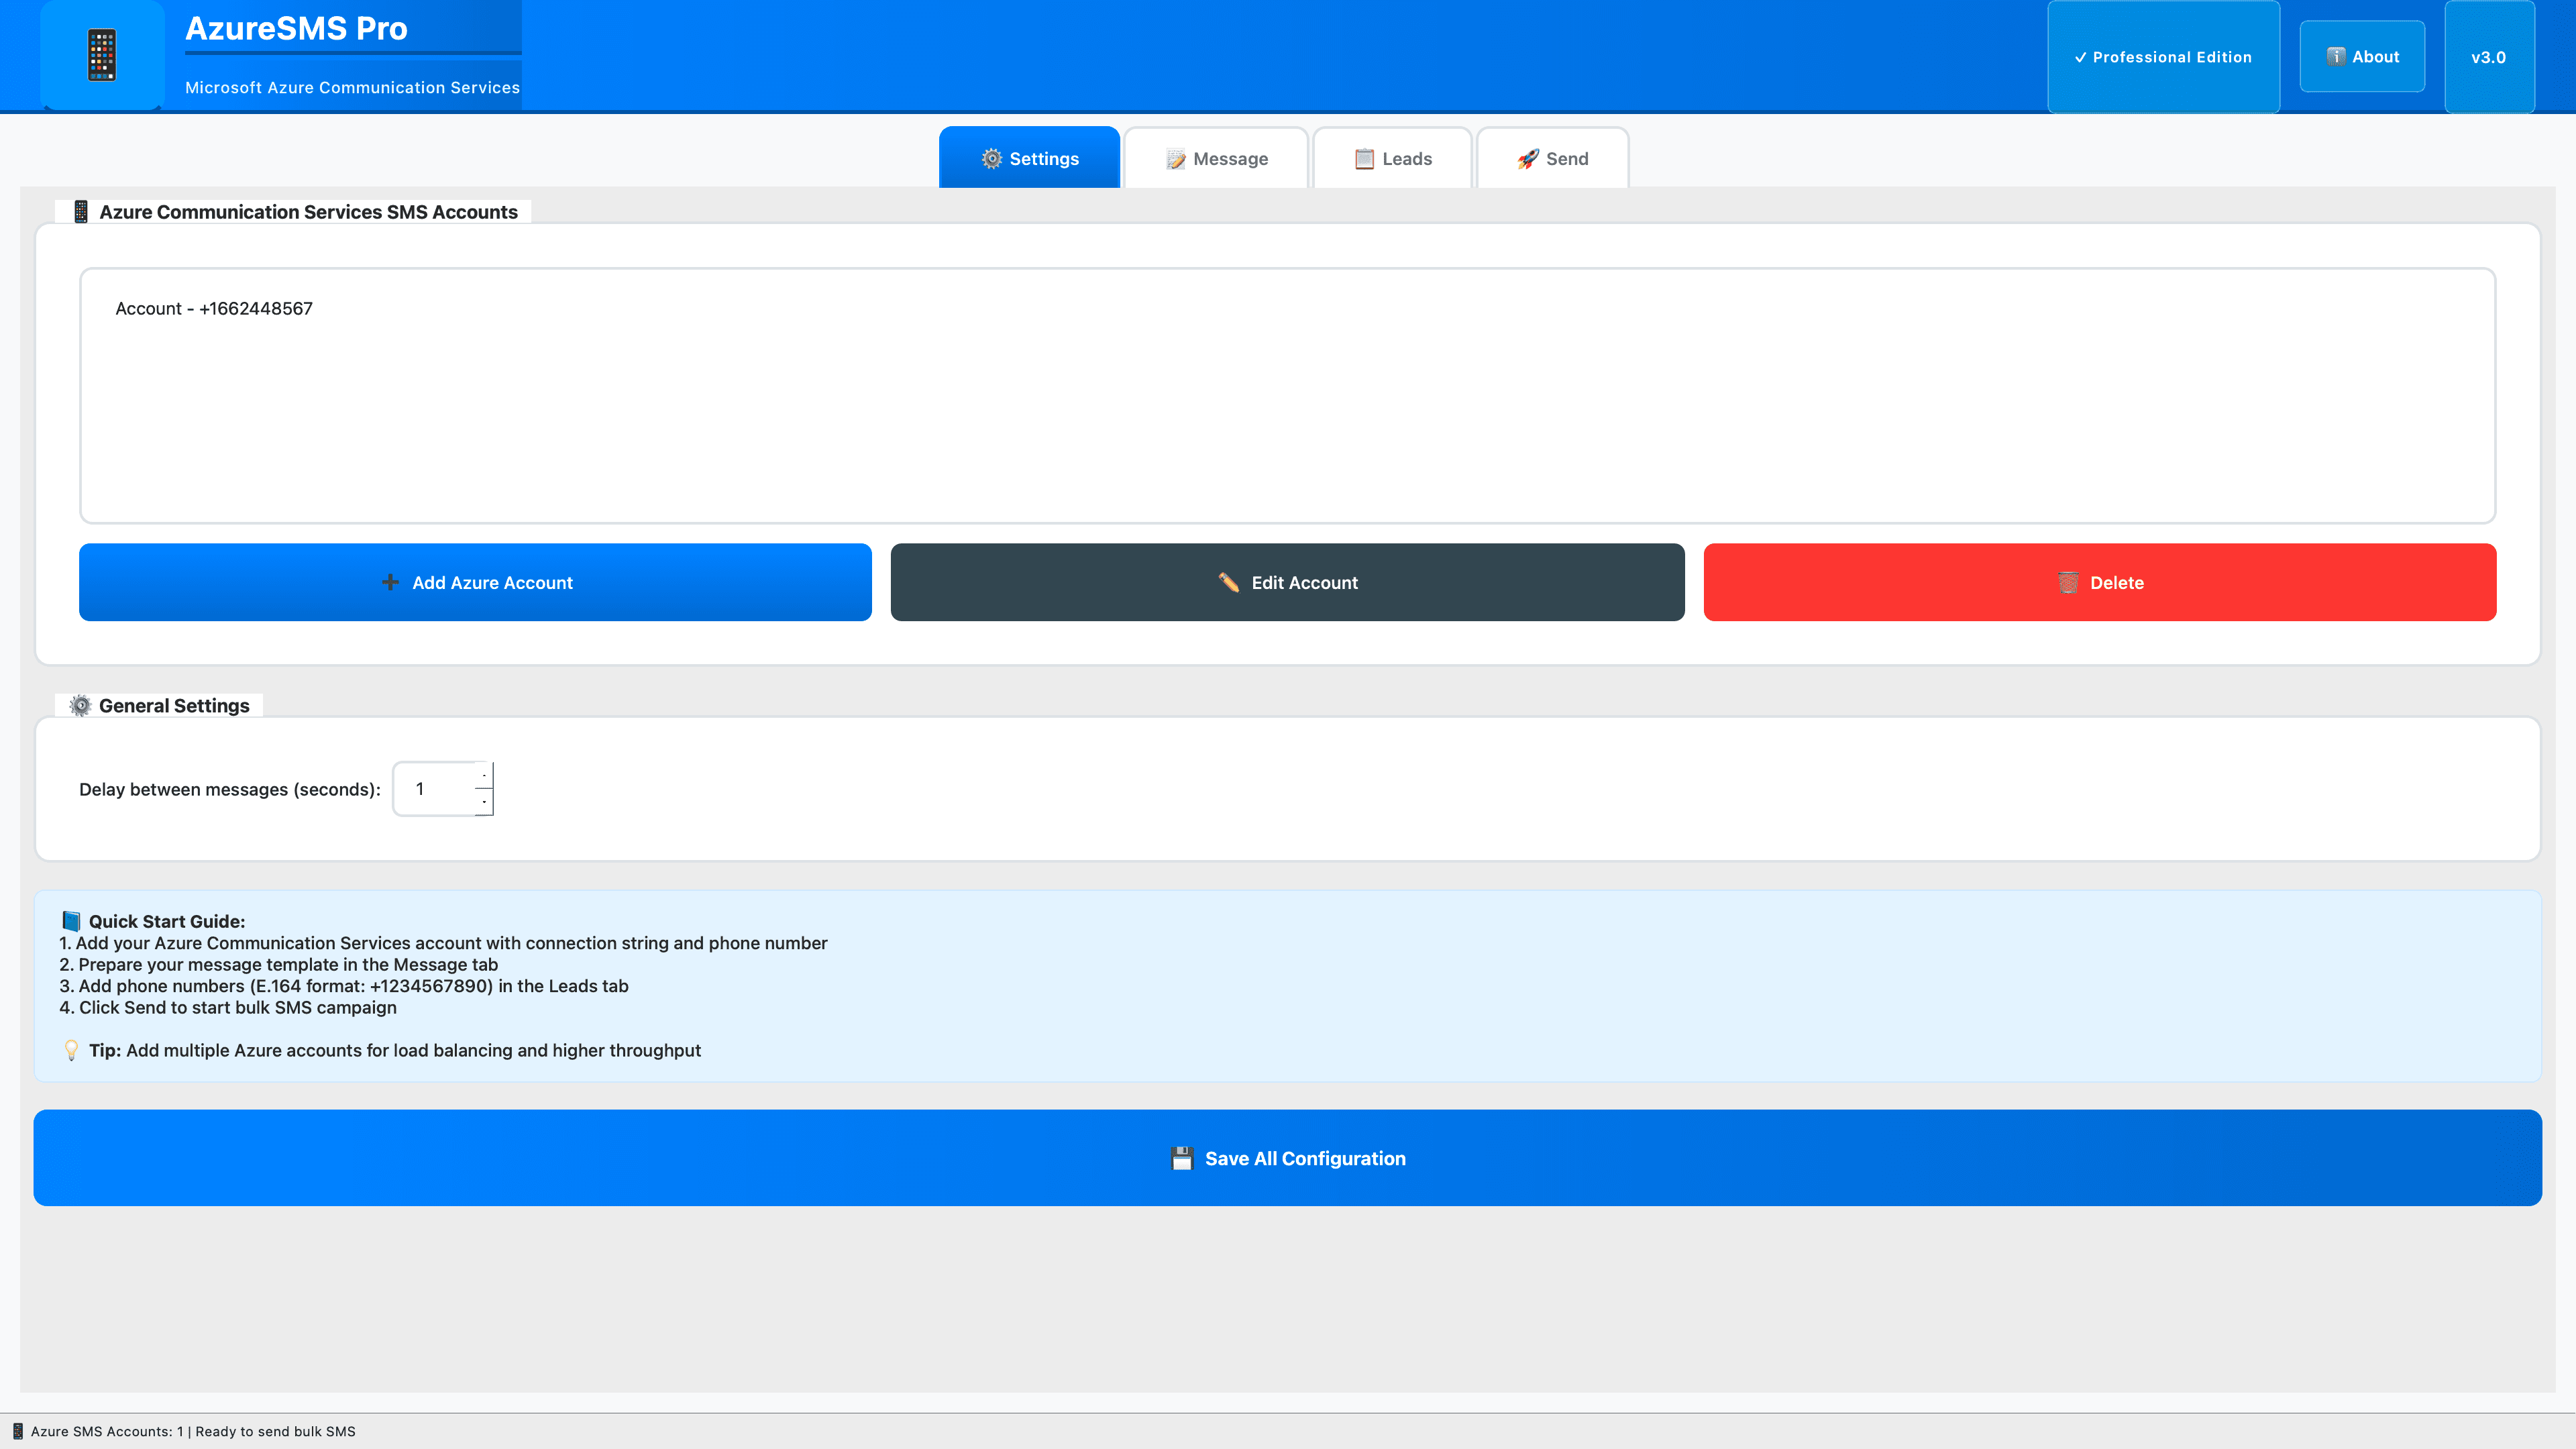The image size is (2576, 1449).
Task: Open the Leads tab
Action: 1392,158
